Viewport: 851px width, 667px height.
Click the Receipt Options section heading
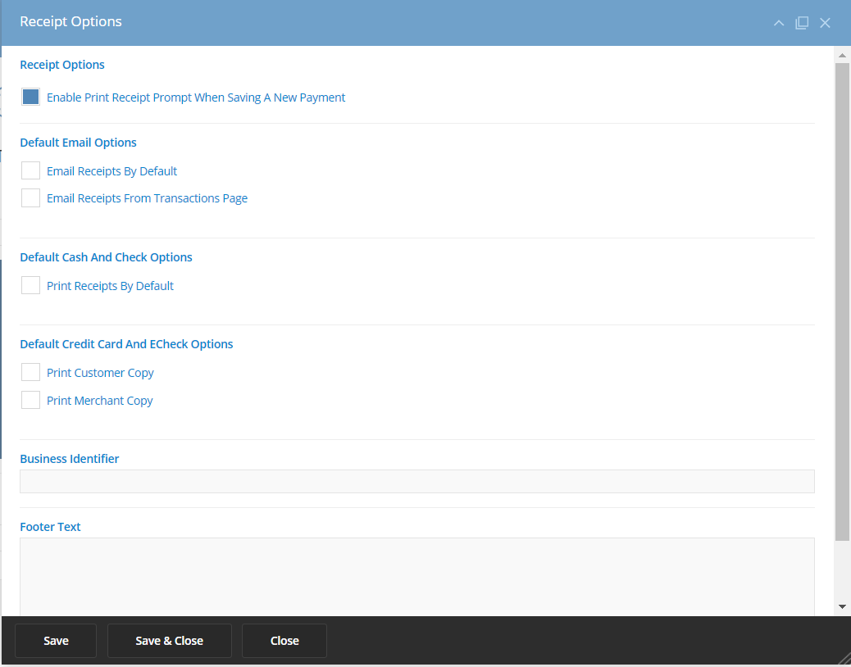click(62, 65)
